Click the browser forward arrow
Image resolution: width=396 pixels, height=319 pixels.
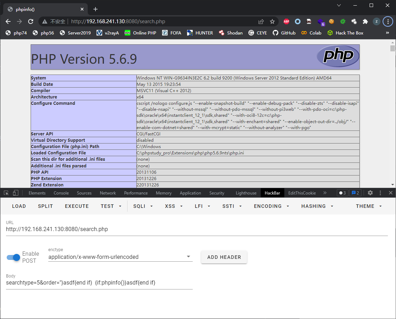point(19,21)
